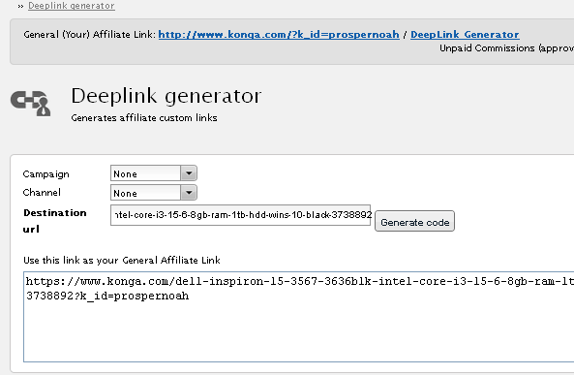This screenshot has width=574, height=375.
Task: Focus the Destination url input field
Action: click(240, 215)
